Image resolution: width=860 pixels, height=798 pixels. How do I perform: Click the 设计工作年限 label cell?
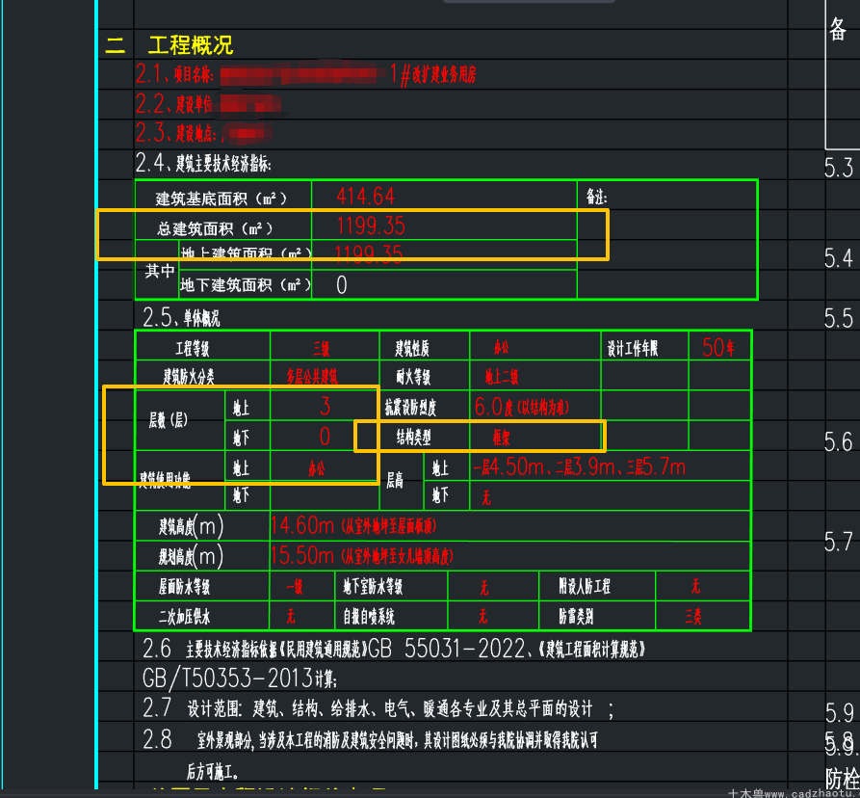click(x=645, y=347)
